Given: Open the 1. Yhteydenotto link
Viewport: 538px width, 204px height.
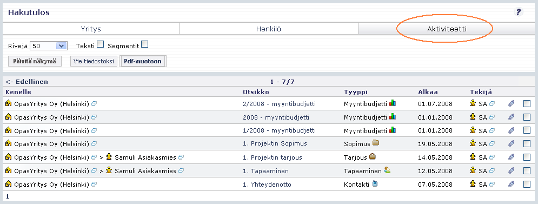Looking at the screenshot, I should pyautogui.click(x=267, y=185).
